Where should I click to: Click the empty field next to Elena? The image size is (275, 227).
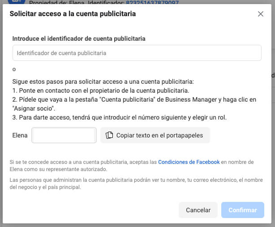click(x=64, y=135)
